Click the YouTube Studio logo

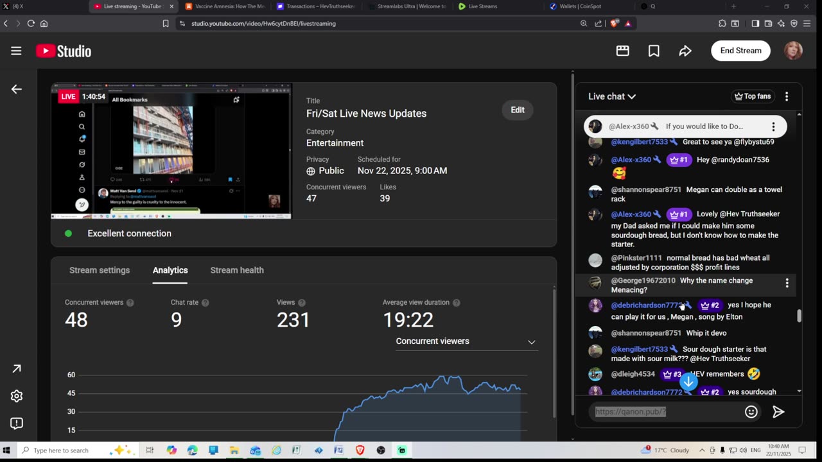point(64,51)
